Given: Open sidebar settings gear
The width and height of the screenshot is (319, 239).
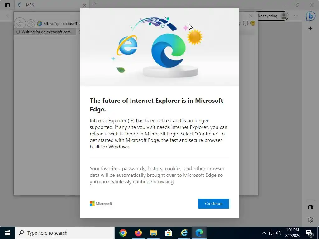Looking at the screenshot, I should tap(311, 219).
